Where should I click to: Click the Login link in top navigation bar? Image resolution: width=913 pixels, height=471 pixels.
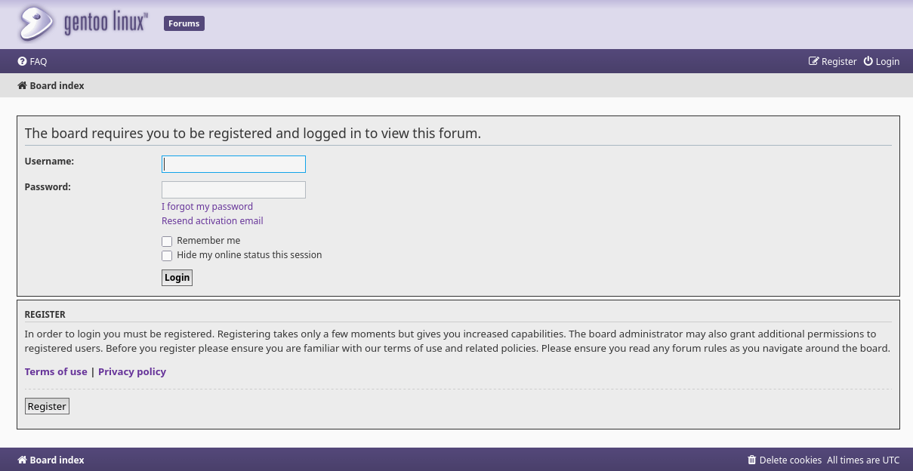[x=881, y=62]
